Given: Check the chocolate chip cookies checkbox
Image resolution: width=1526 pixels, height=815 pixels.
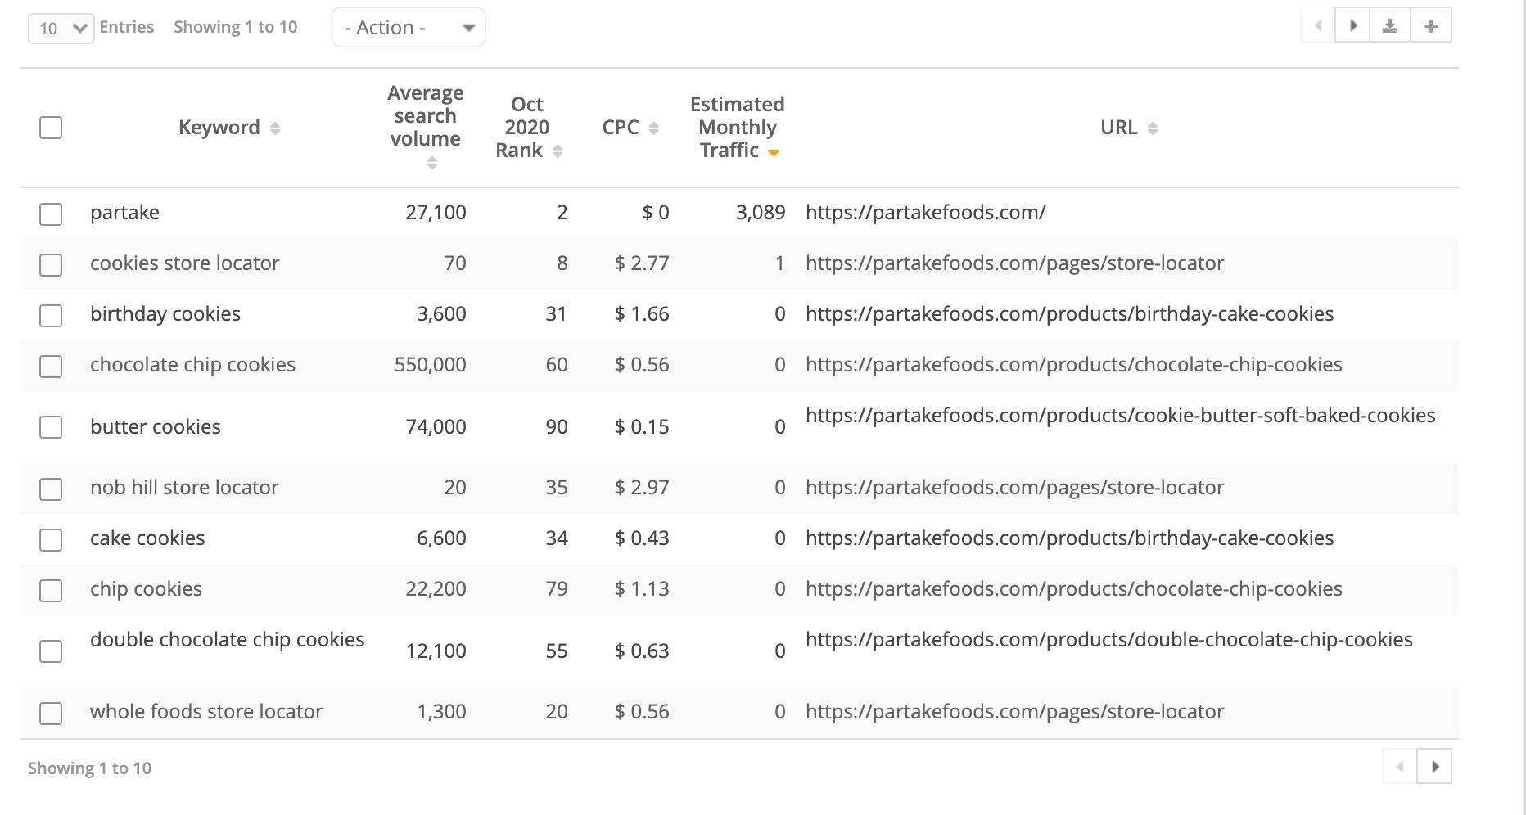Looking at the screenshot, I should click(51, 367).
